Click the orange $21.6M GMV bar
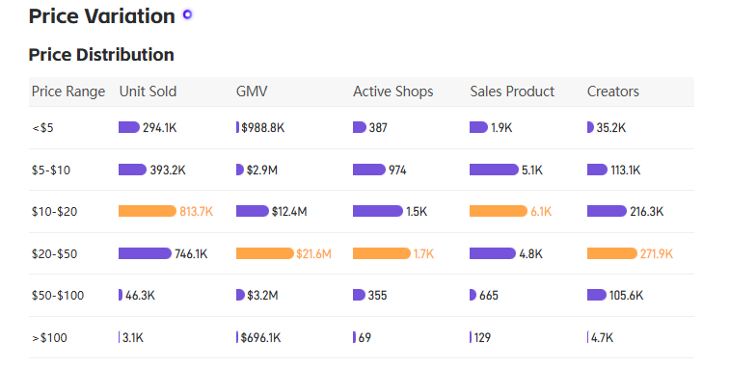 265,253
